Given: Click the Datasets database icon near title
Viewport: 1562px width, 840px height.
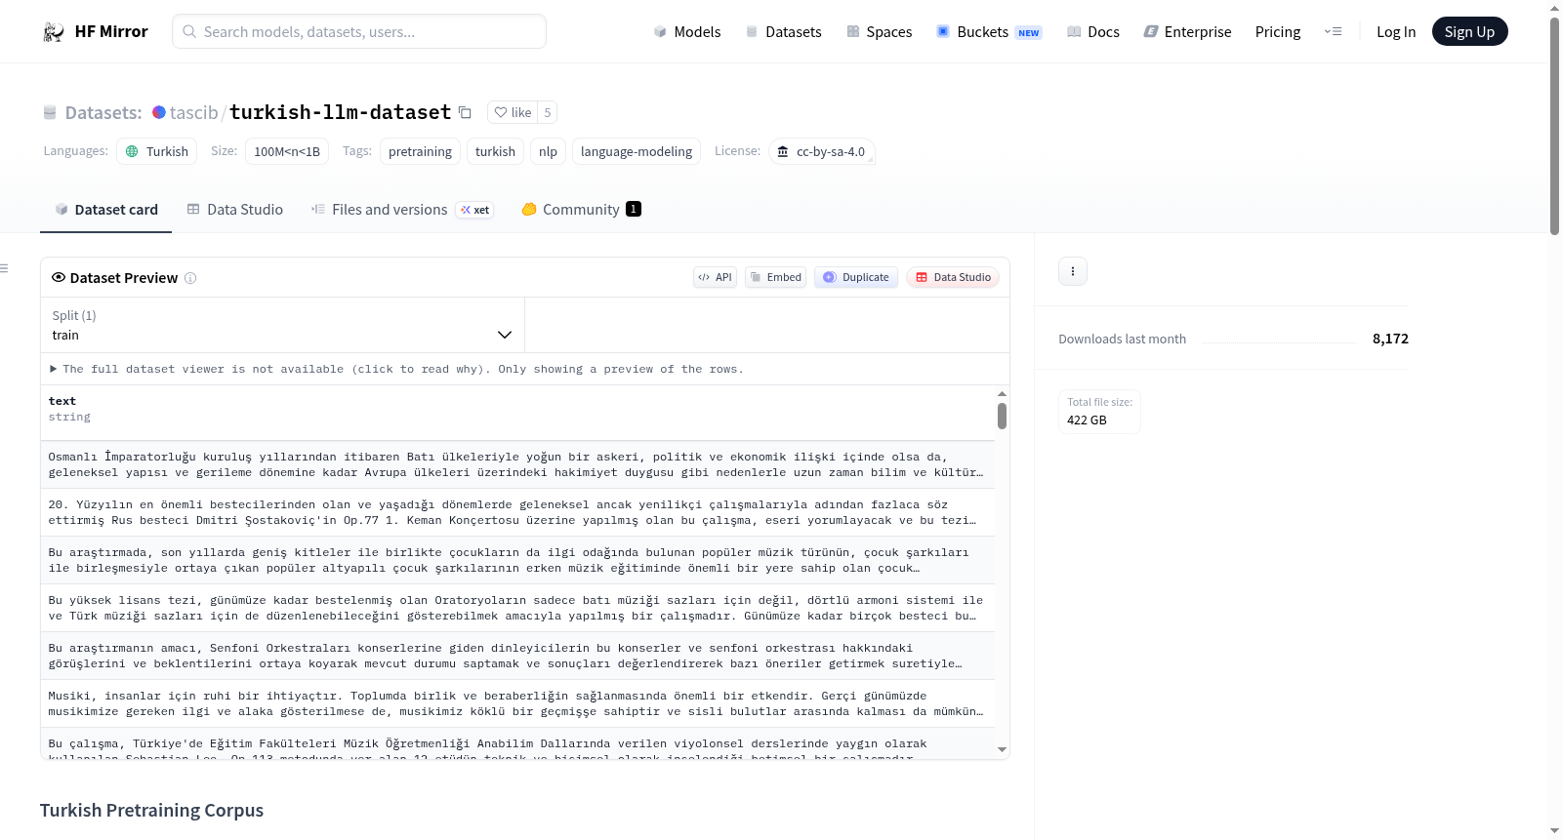Looking at the screenshot, I should 50,113.
